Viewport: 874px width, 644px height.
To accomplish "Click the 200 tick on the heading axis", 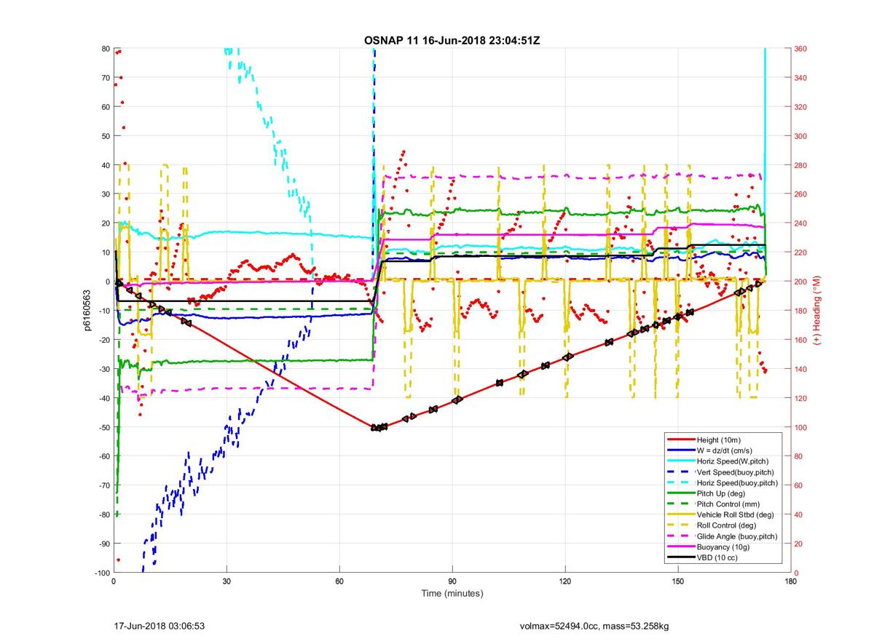I will 801,282.
